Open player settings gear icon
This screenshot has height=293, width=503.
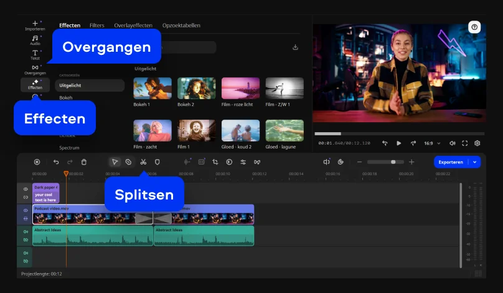point(477,143)
